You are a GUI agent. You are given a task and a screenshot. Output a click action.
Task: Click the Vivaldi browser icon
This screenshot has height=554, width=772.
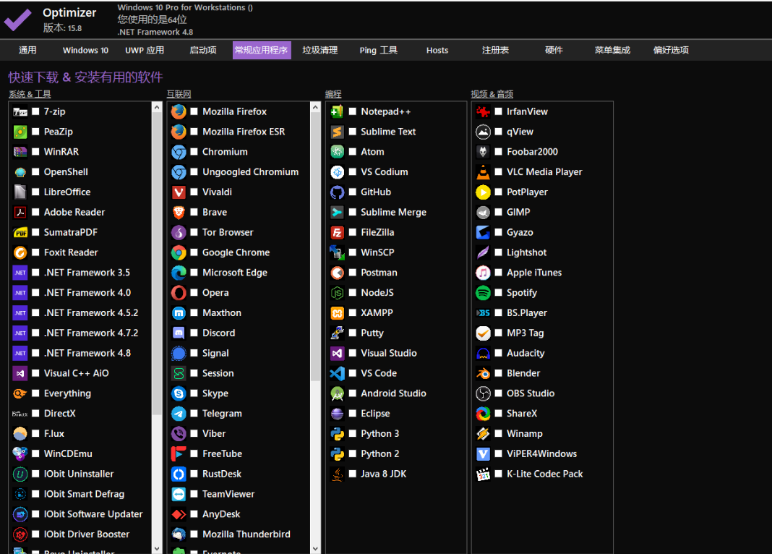(179, 192)
